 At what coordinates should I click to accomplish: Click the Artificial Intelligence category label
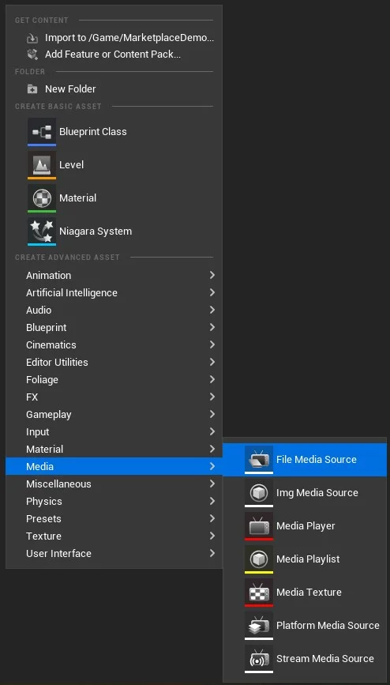coord(72,293)
